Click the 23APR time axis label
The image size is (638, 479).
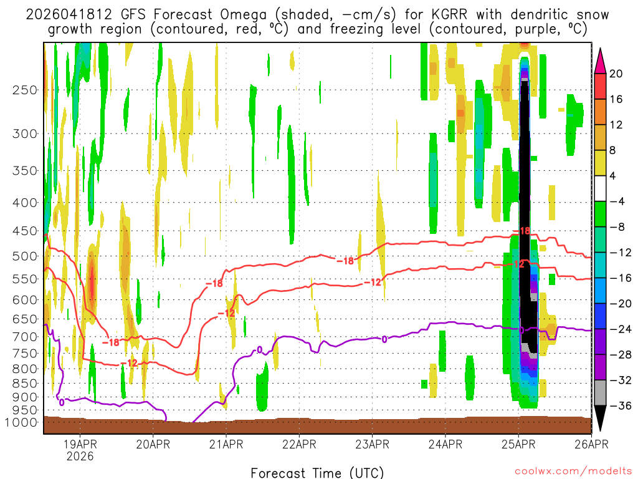coord(373,444)
